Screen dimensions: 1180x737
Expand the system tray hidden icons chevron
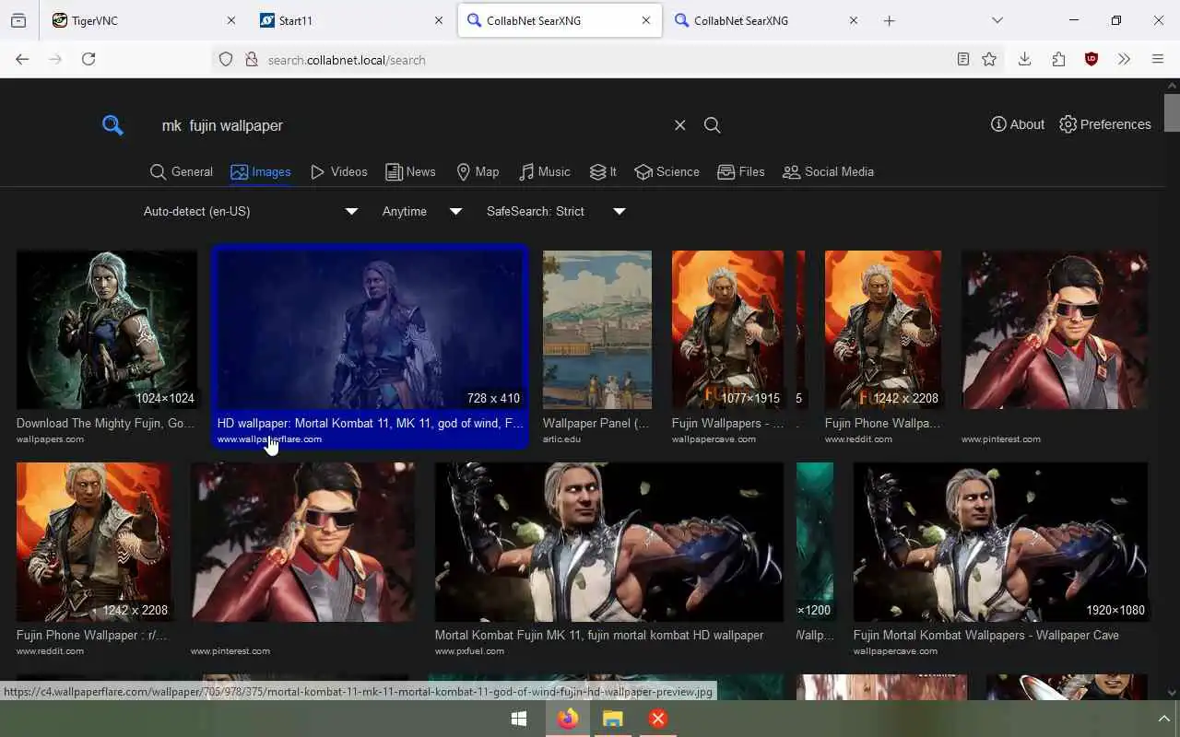tap(1163, 719)
